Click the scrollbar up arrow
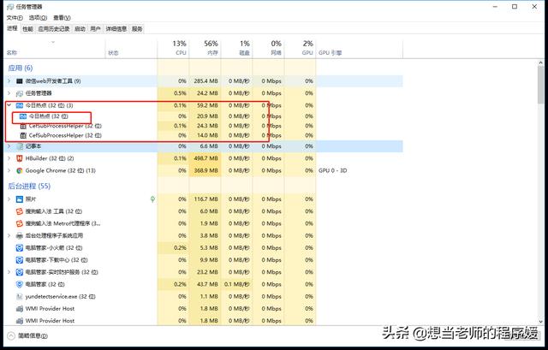The width and height of the screenshot is (548, 350). tap(540, 62)
